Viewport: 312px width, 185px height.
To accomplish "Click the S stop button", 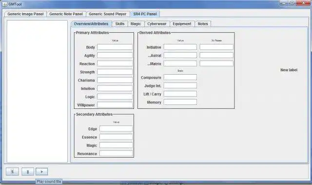I will (12, 172).
